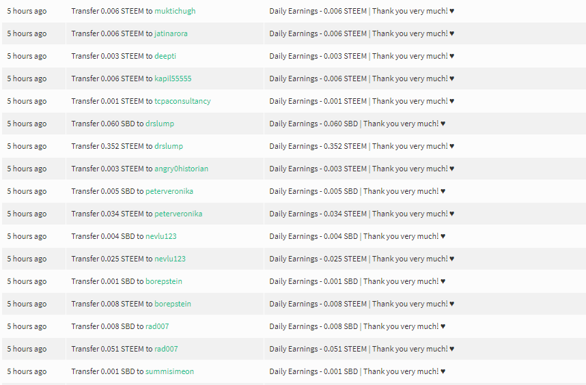Select memo 'Daily Earnings - 0.051 STEEM'
Image resolution: width=586 pixels, height=385 pixels.
pyautogui.click(x=318, y=349)
